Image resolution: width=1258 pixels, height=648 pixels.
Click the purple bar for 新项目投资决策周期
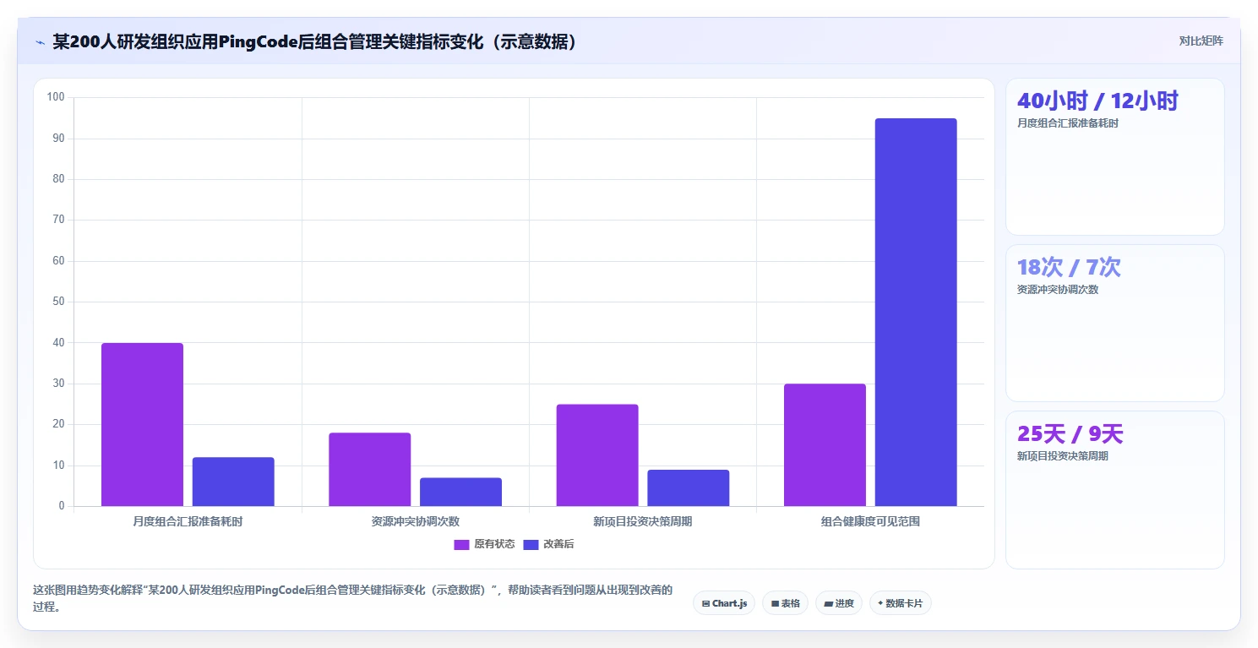[597, 455]
